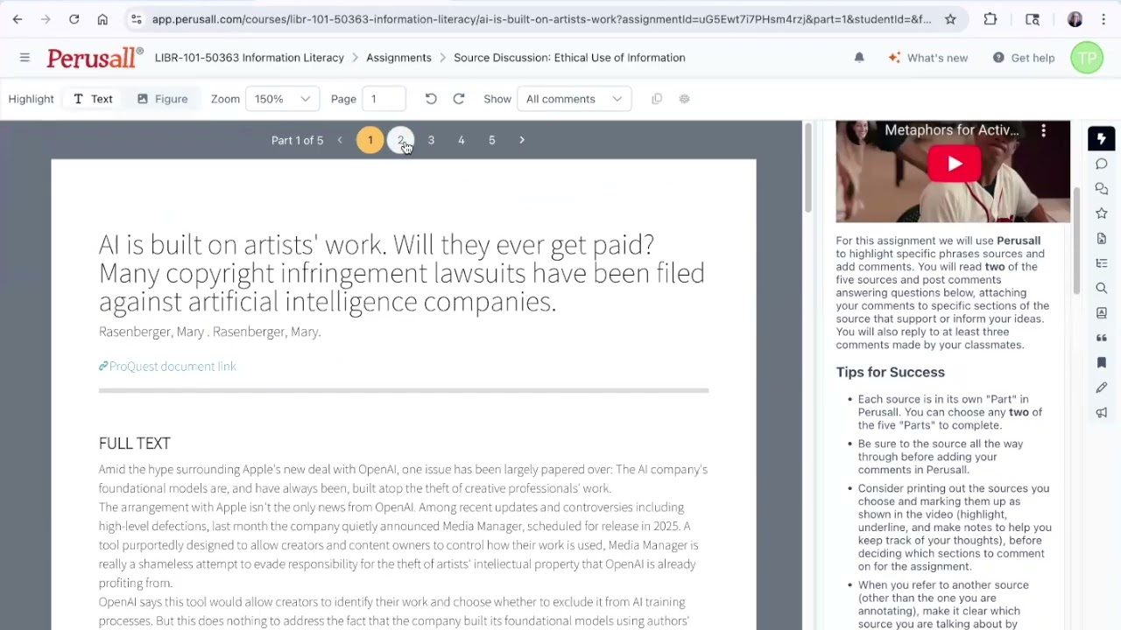The image size is (1121, 630).
Task: Open the ProQuest document link
Action: coord(167,367)
